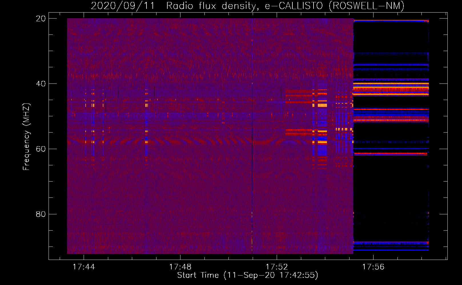Viewport: 462px width, 285px height.
Task: Click the 80 frequency axis label
Action: pyautogui.click(x=41, y=214)
